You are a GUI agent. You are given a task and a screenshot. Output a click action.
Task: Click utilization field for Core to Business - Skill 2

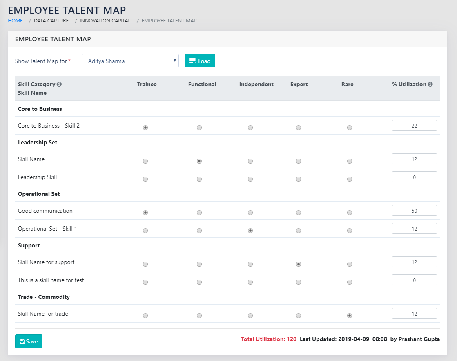414,126
